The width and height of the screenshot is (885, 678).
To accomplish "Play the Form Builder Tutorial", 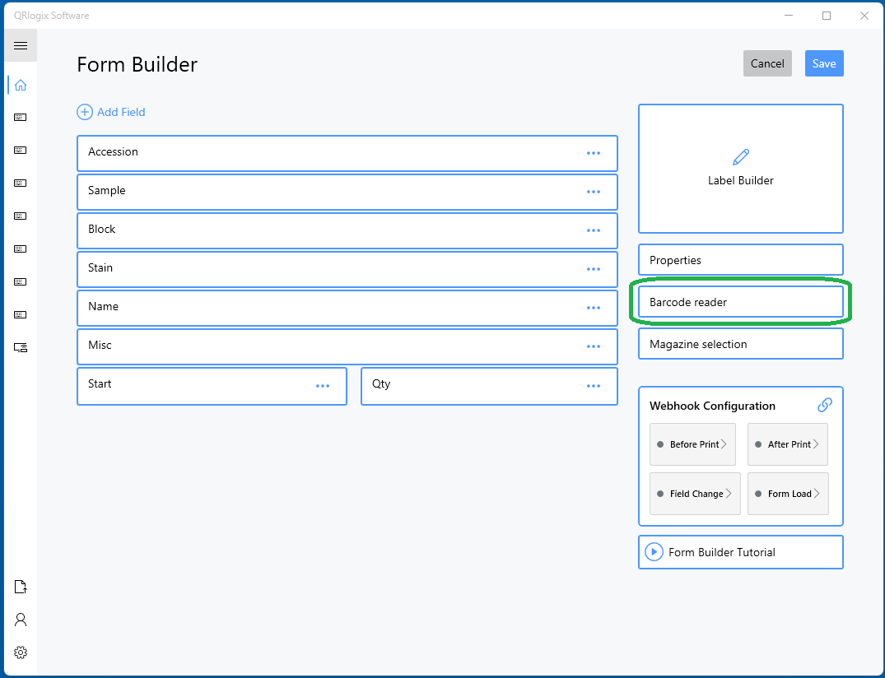I will 654,552.
